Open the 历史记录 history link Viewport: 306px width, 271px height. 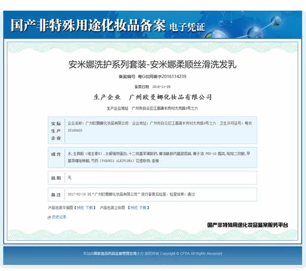point(59,217)
